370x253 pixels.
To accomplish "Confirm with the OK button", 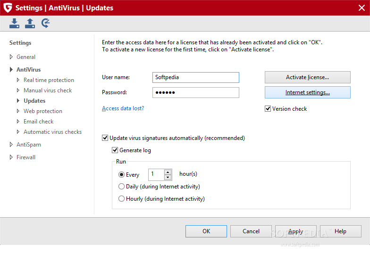I will pyautogui.click(x=206, y=231).
